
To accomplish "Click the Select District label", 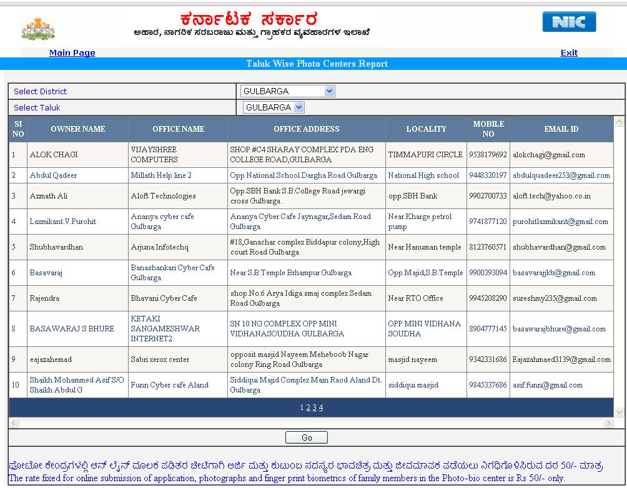I will (x=40, y=91).
